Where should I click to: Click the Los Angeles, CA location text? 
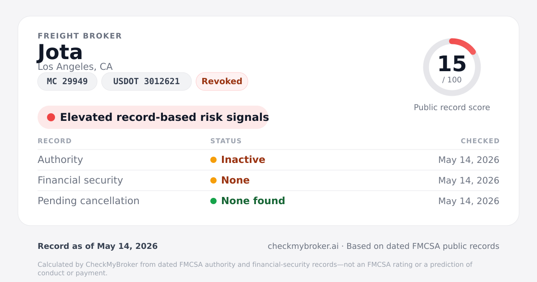click(x=75, y=67)
